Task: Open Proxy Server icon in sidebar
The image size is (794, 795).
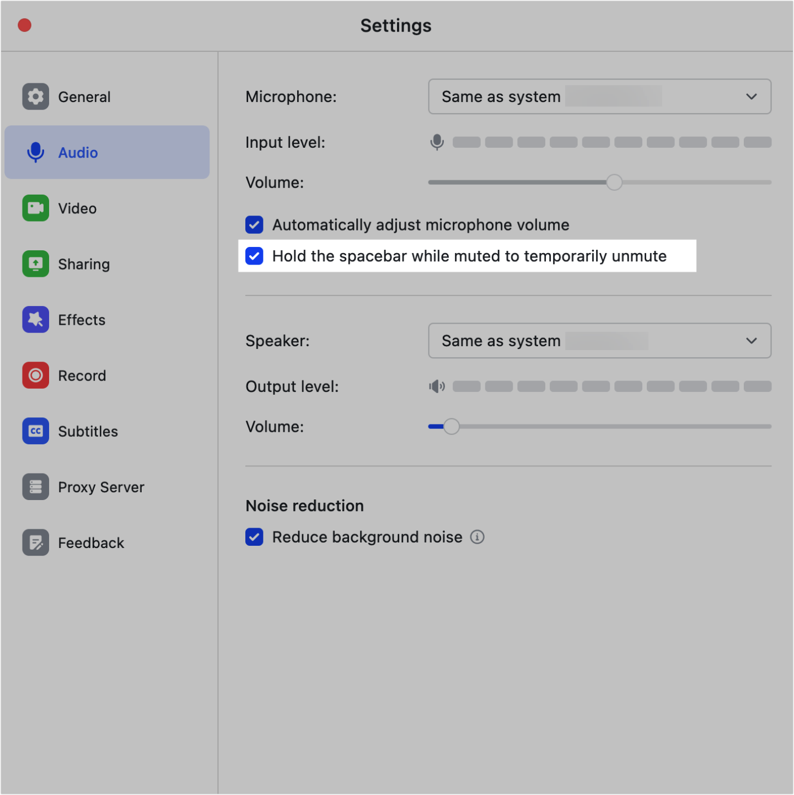Action: point(35,487)
